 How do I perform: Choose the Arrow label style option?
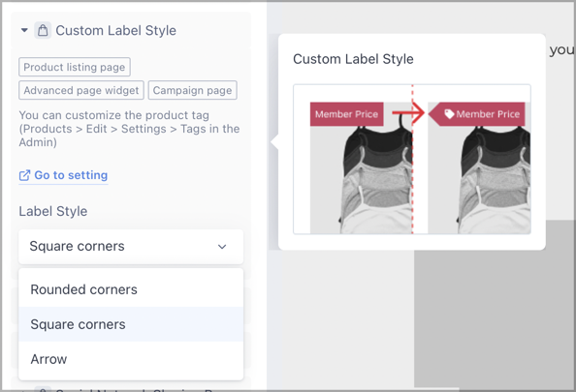(x=131, y=359)
